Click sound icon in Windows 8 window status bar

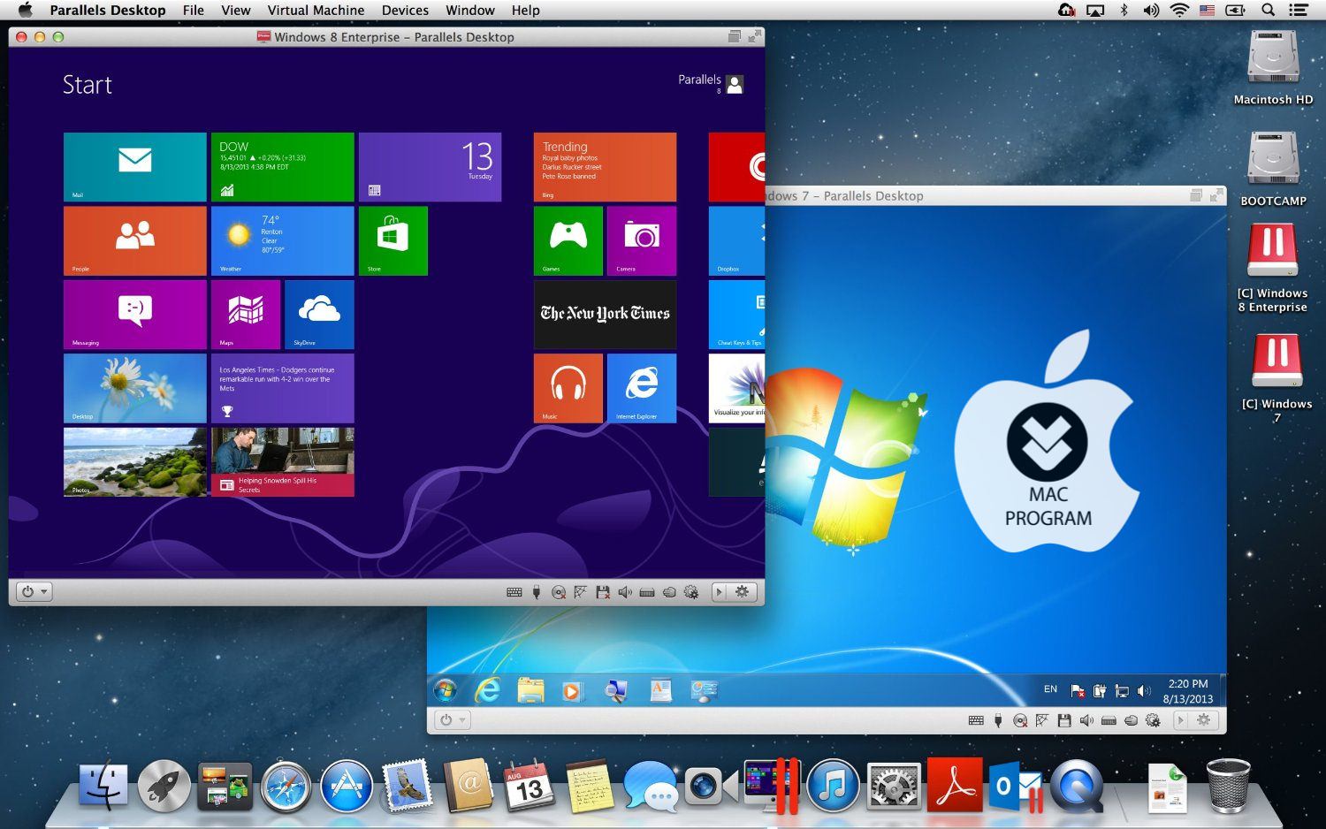624,592
